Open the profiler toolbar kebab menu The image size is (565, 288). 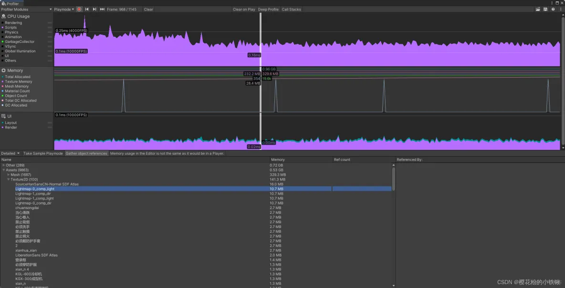561,10
